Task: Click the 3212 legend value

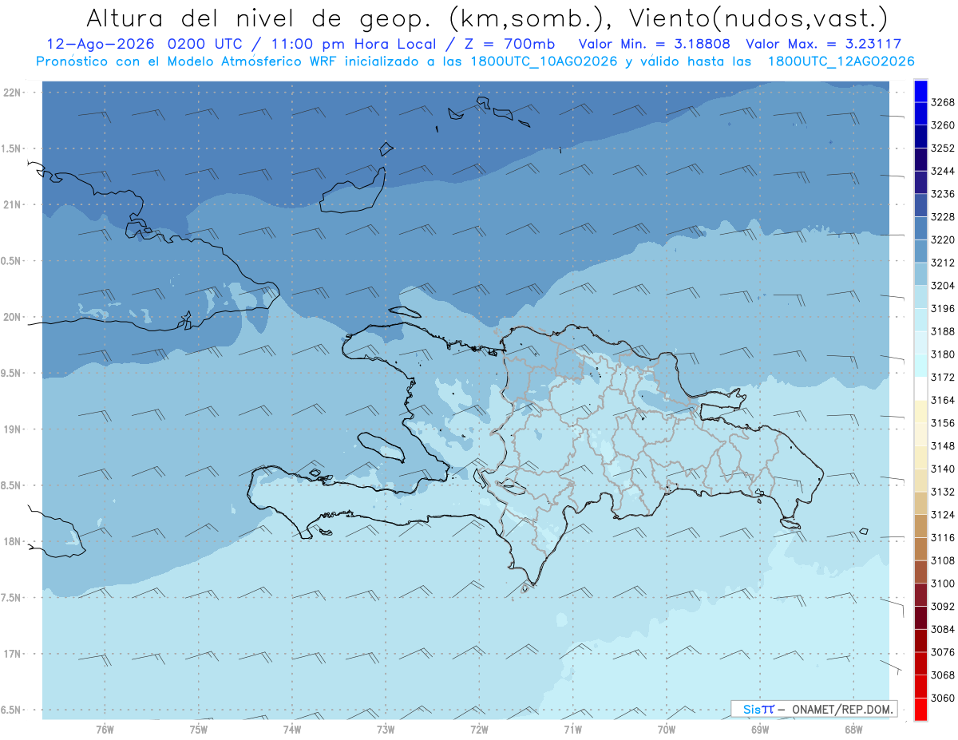Action: click(943, 263)
